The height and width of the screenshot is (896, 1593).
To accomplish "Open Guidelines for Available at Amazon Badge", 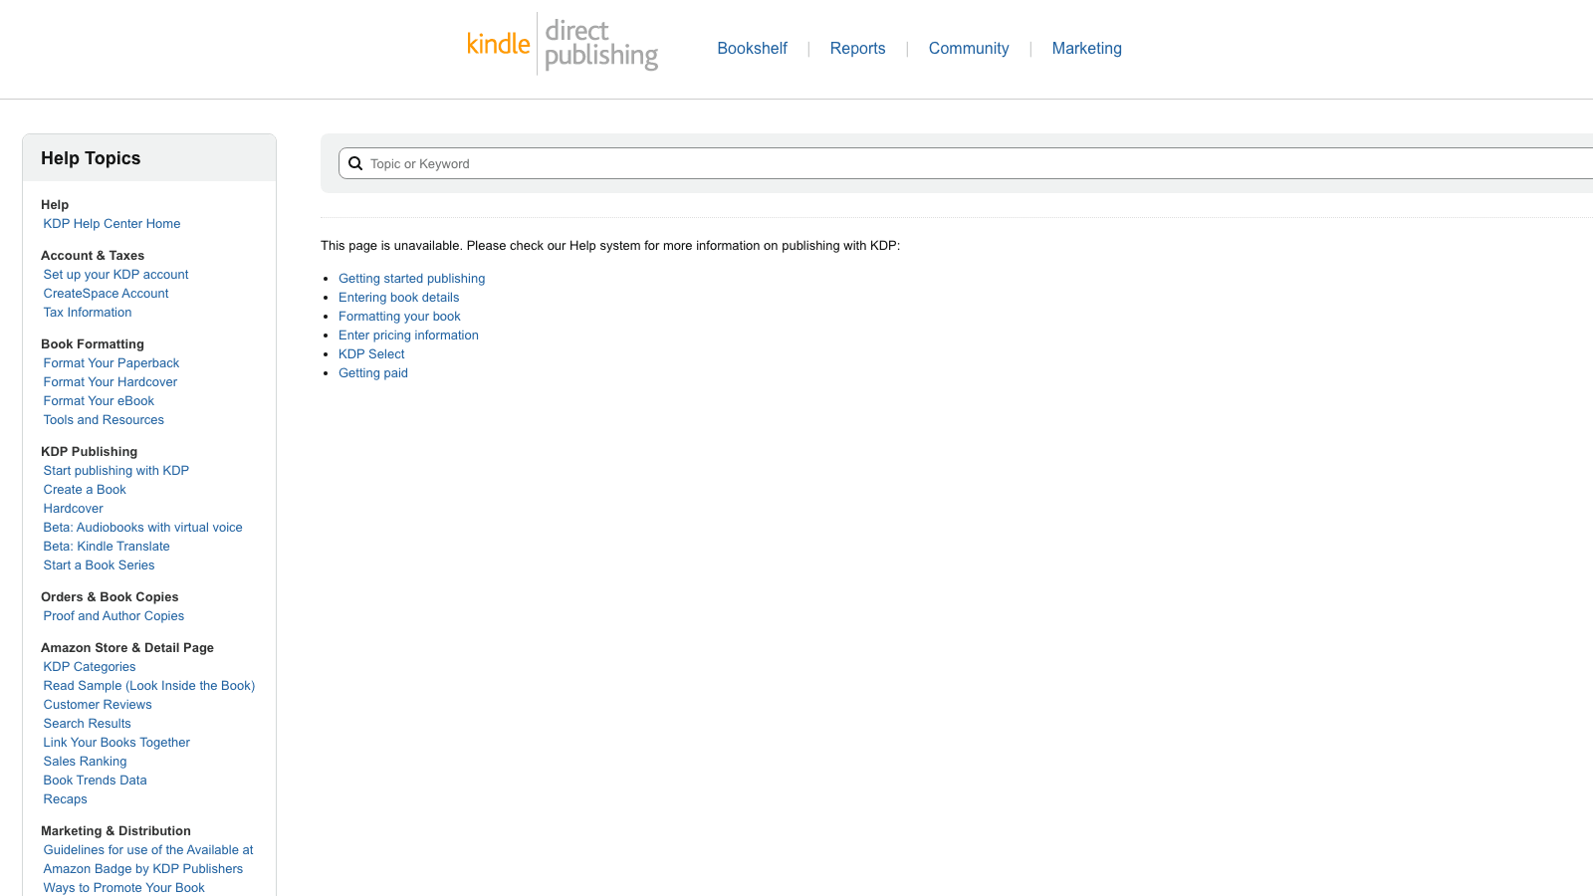I will coord(148,859).
